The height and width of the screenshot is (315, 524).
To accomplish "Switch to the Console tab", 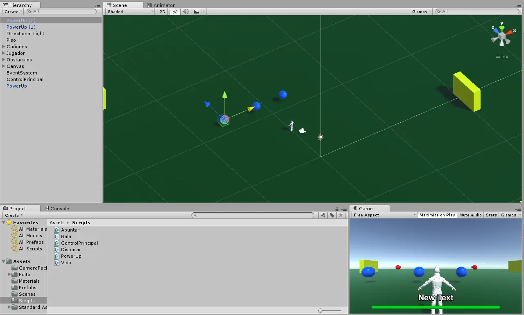I will (x=57, y=208).
